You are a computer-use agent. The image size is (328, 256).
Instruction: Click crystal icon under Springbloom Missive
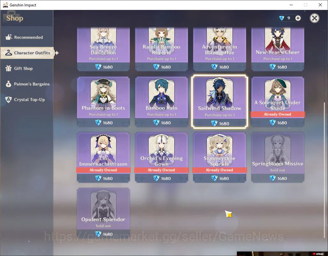tap(272, 178)
